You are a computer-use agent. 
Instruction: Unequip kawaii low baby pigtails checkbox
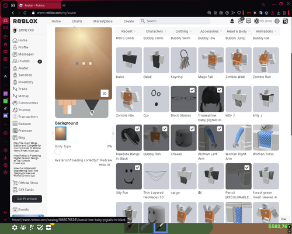coord(220,90)
